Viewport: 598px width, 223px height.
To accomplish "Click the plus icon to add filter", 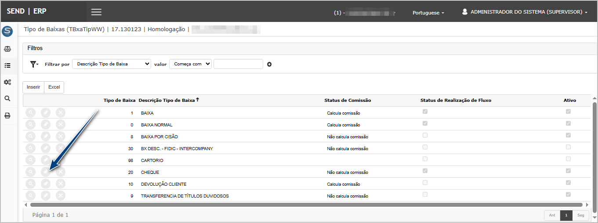I will coord(269,64).
